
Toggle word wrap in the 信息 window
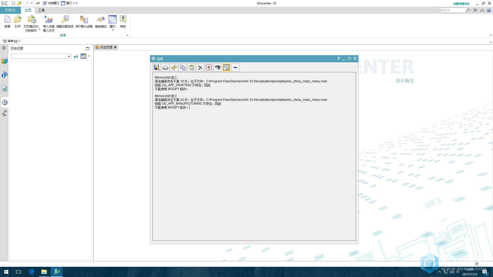[x=226, y=67]
